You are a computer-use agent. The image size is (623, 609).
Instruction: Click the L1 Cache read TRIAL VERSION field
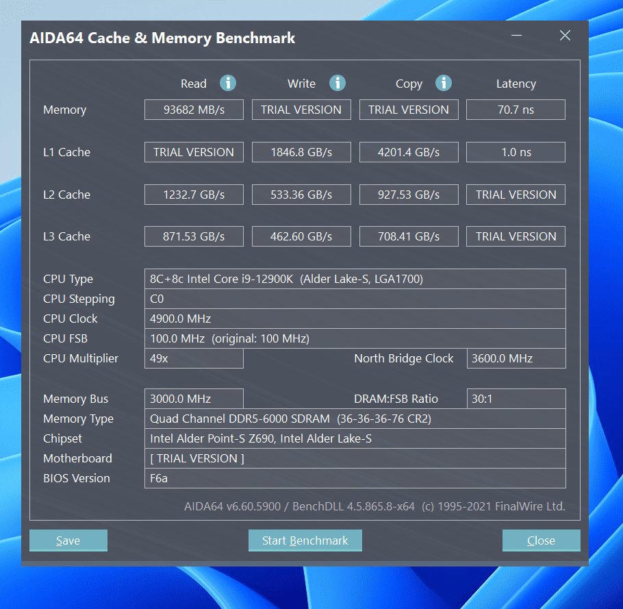194,152
